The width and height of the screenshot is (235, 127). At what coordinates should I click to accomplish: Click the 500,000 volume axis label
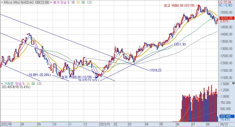click(x=225, y=109)
